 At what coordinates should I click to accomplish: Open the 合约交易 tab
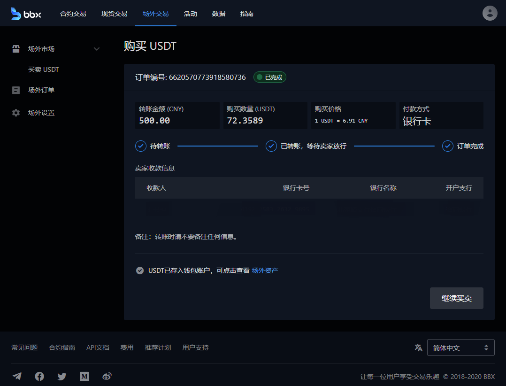point(73,14)
